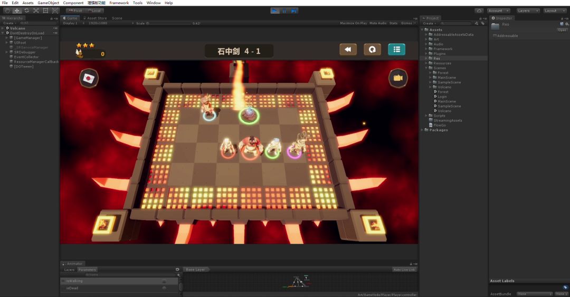
Task: Open the GameObject menu
Action: pos(48,3)
